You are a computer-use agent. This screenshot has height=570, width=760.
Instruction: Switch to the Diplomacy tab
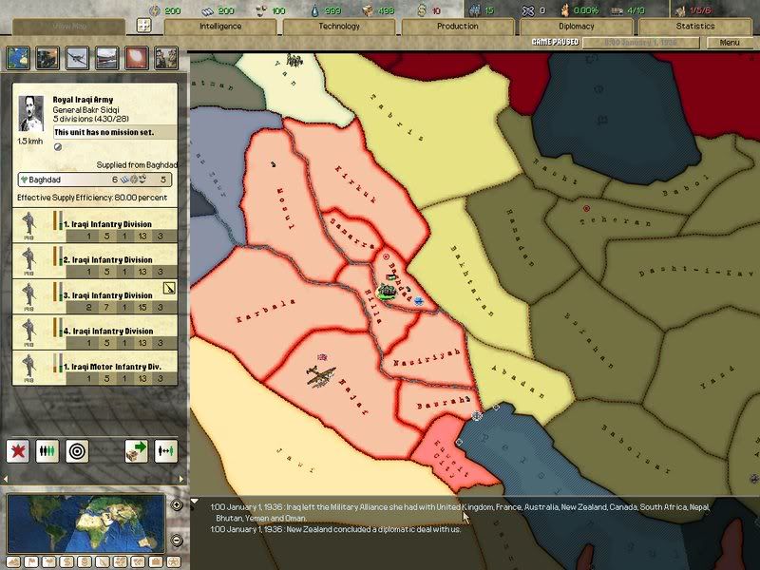click(x=579, y=27)
